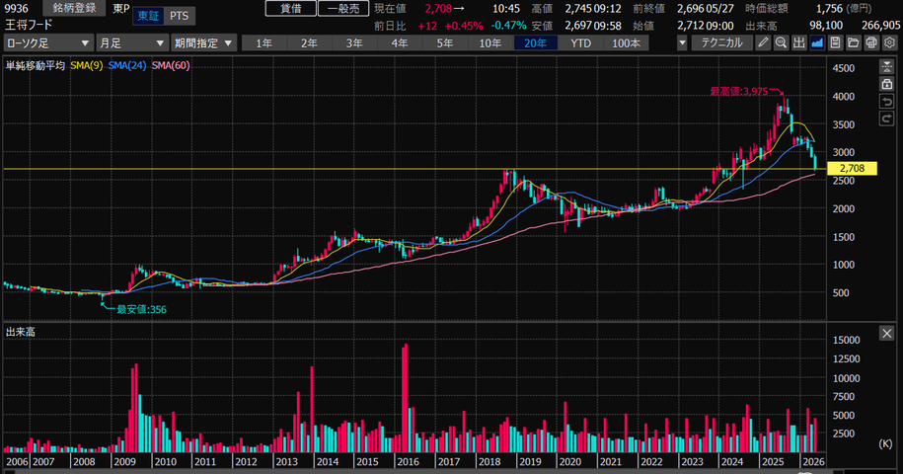Image resolution: width=903 pixels, height=474 pixels.
Task: Open saved chart folder icon
Action: 854,43
